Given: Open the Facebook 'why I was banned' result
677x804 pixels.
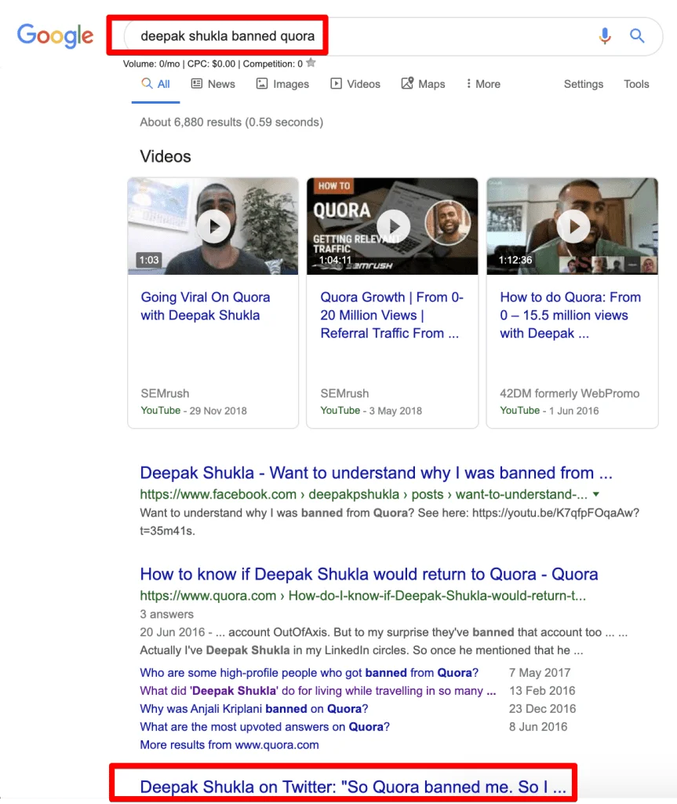Looking at the screenshot, I should coord(377,473).
